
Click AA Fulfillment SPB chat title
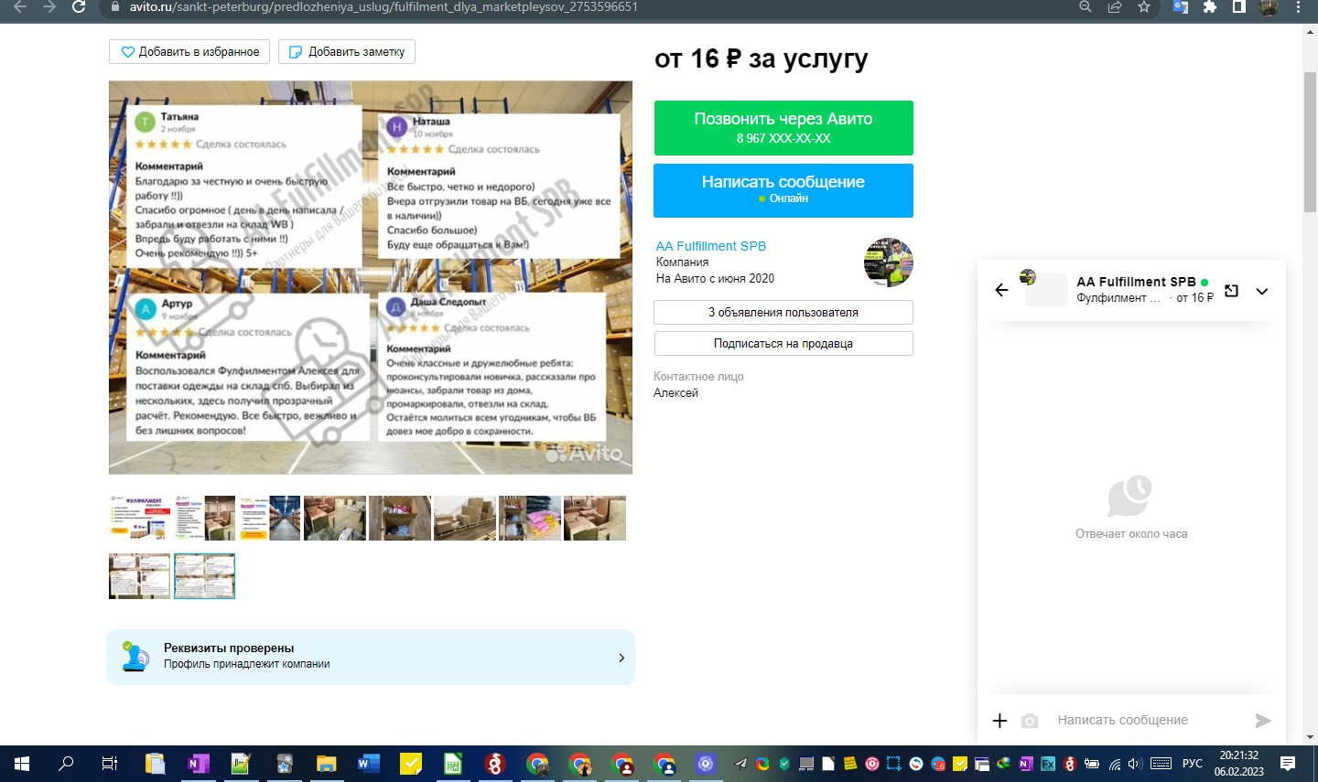click(x=1136, y=282)
